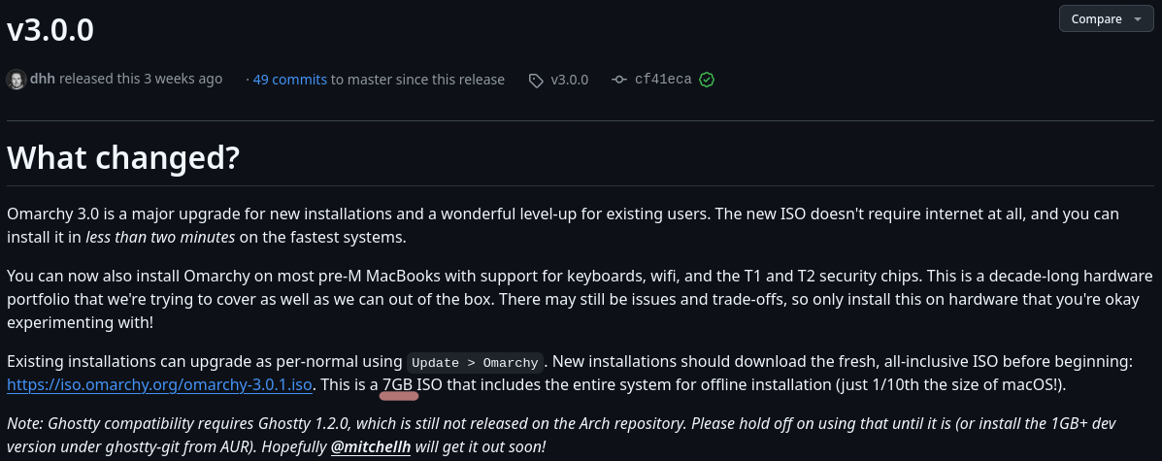
Task: Click the "Update > Omarchy" code snippet
Action: 474,363
